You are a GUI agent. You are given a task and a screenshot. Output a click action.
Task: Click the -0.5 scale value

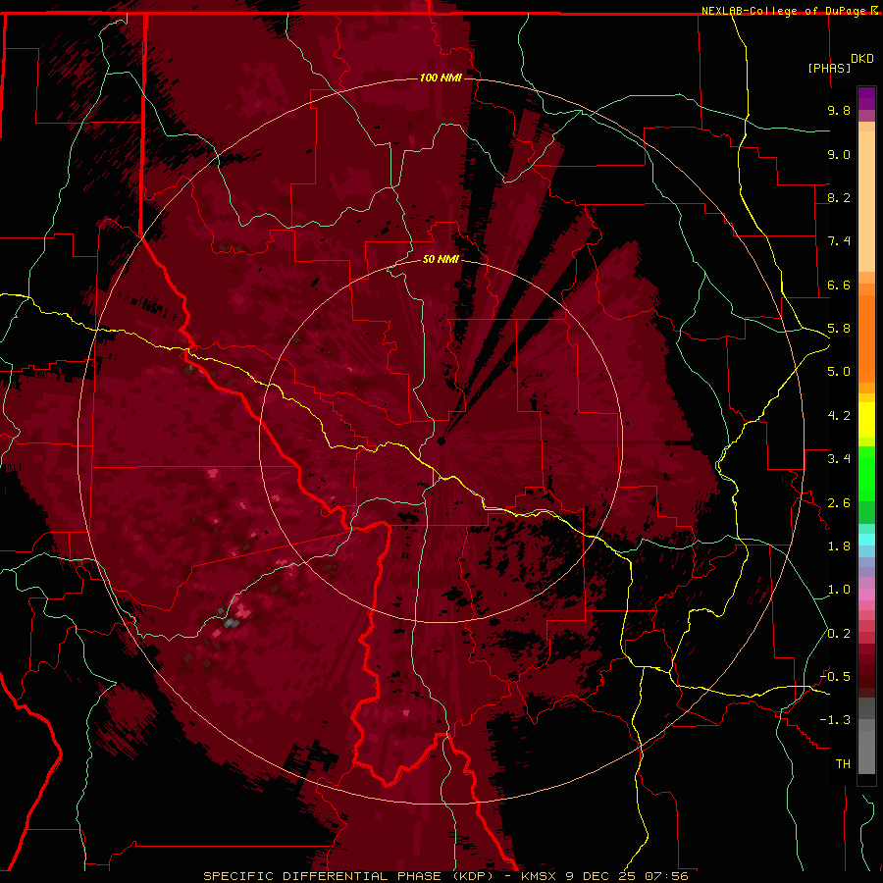835,677
